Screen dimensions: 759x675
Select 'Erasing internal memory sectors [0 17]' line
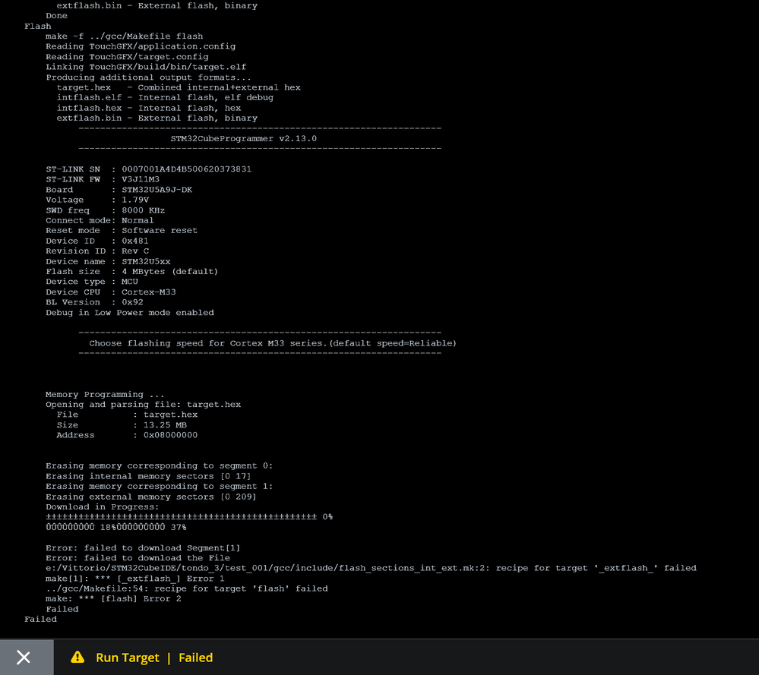coord(149,476)
